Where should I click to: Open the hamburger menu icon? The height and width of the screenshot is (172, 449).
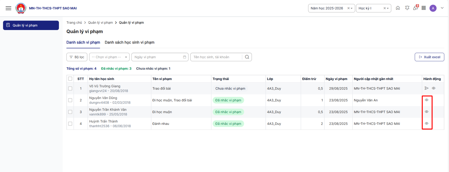(x=8, y=8)
